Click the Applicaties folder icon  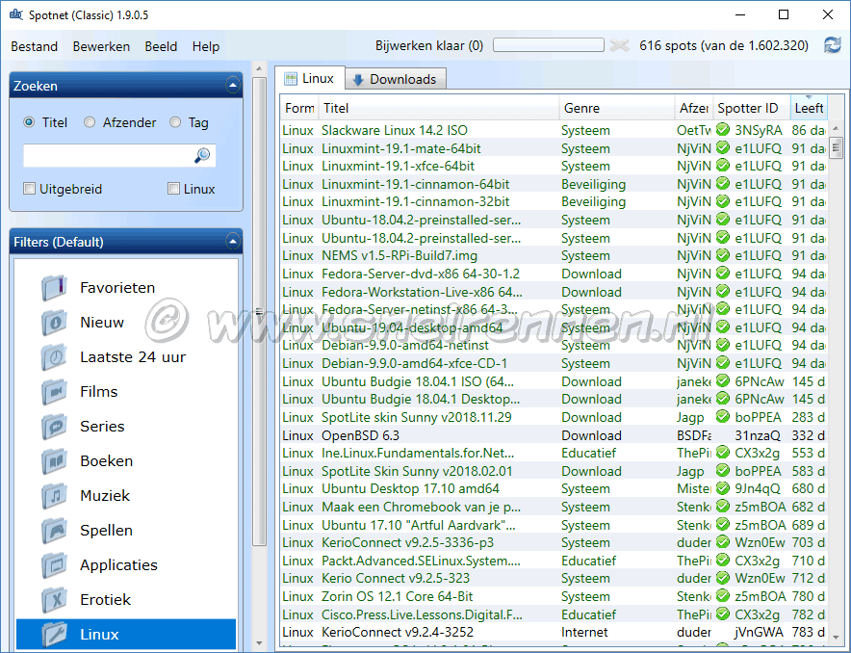[54, 565]
